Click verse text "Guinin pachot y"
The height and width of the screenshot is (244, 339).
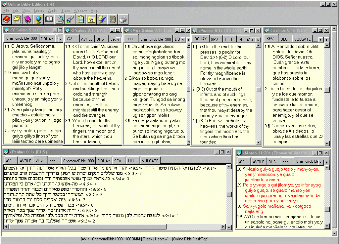click(24, 72)
